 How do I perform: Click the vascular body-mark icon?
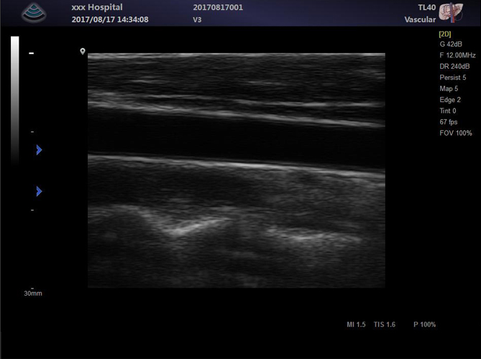coord(451,12)
